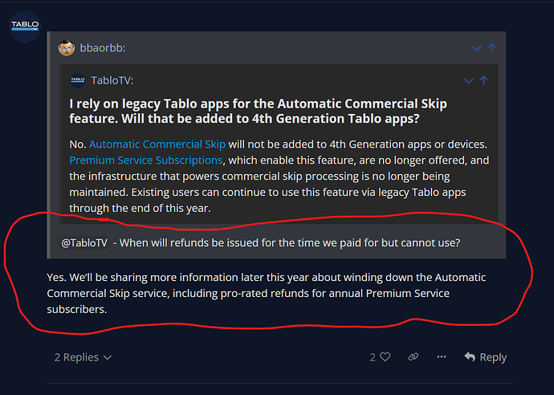Click the @TabloTV mention
The width and height of the screenshot is (554, 395).
[x=84, y=242]
